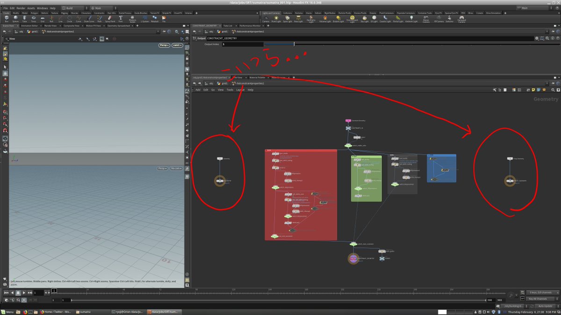This screenshot has height=315, width=561.
Task: Select the Sphere tool on the Create shelf
Action: [15, 19]
